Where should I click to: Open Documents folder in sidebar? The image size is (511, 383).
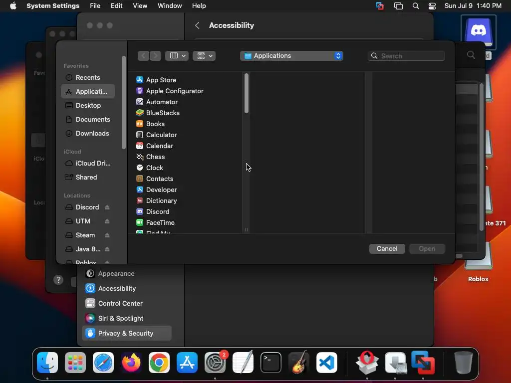(88, 120)
